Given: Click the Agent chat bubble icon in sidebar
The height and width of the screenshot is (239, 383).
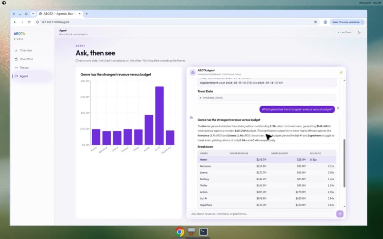Looking at the screenshot, I should click(16, 76).
